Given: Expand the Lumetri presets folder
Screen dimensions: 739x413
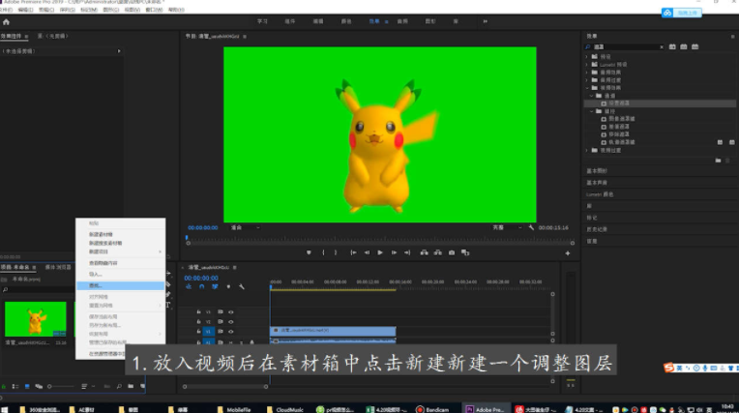Looking at the screenshot, I should pyautogui.click(x=587, y=65).
